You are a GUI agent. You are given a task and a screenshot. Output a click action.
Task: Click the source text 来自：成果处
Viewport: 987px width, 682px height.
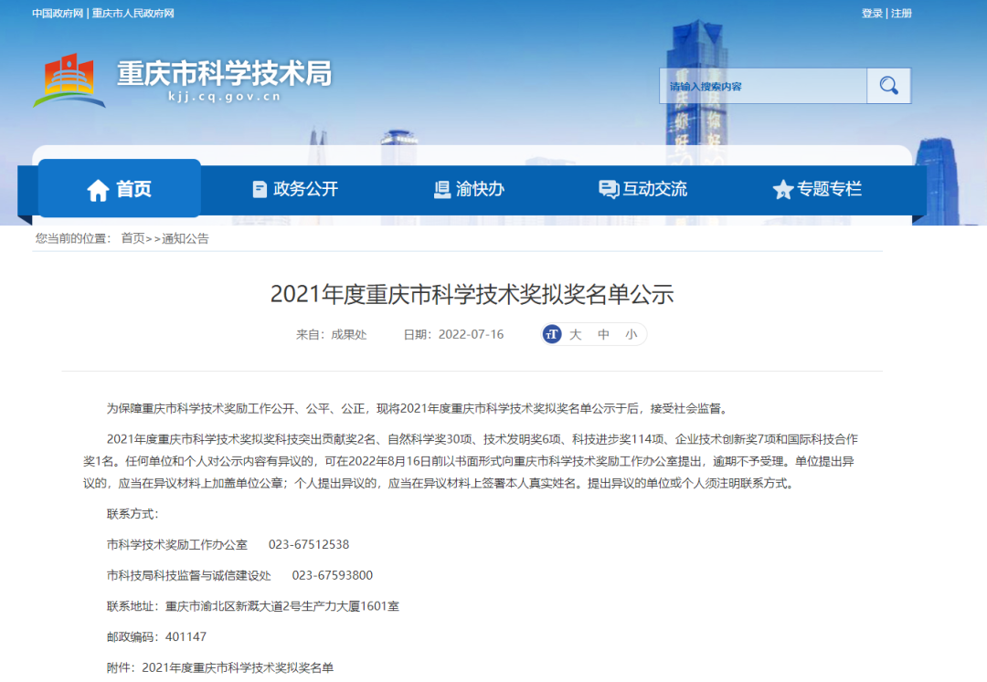pos(331,334)
